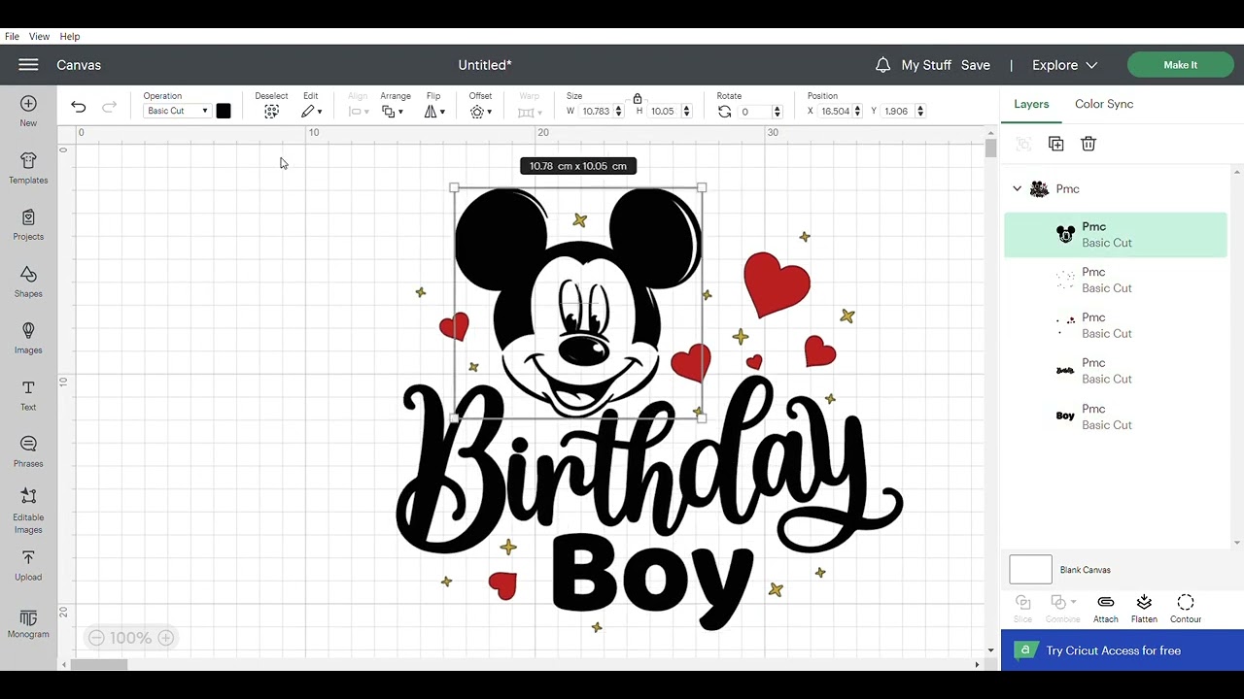
Task: Click Save in the header
Action: (x=976, y=65)
